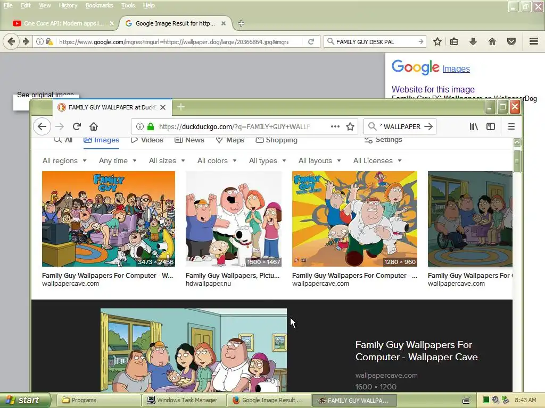This screenshot has height=408, width=545.
Task: Switch to the All results tab
Action: (63, 140)
